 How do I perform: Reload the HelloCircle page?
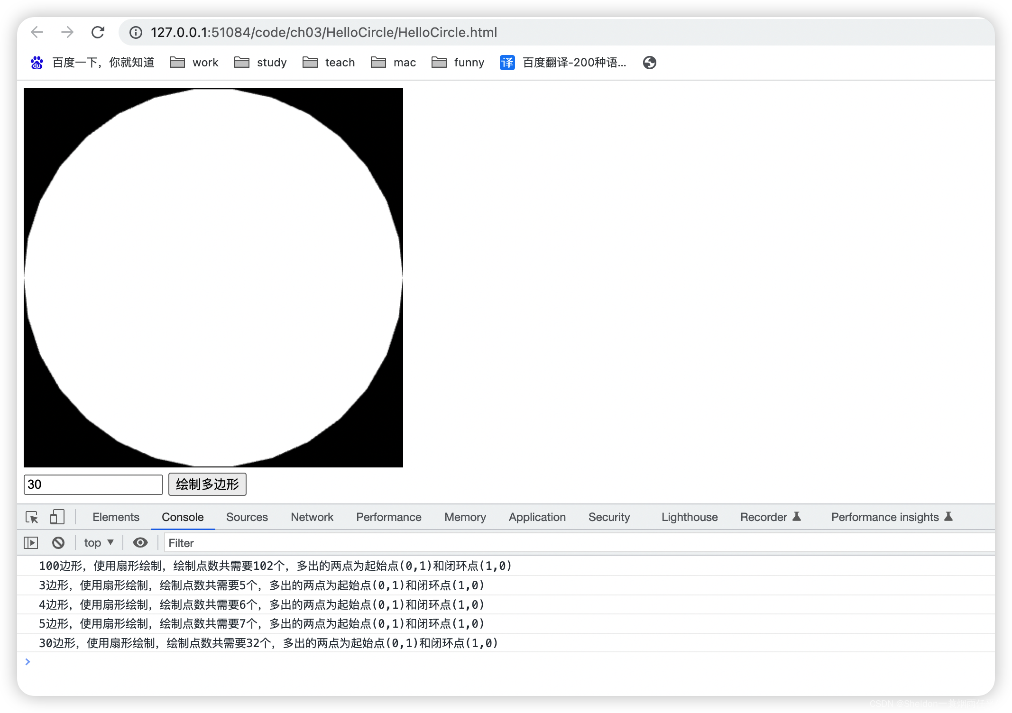[98, 32]
